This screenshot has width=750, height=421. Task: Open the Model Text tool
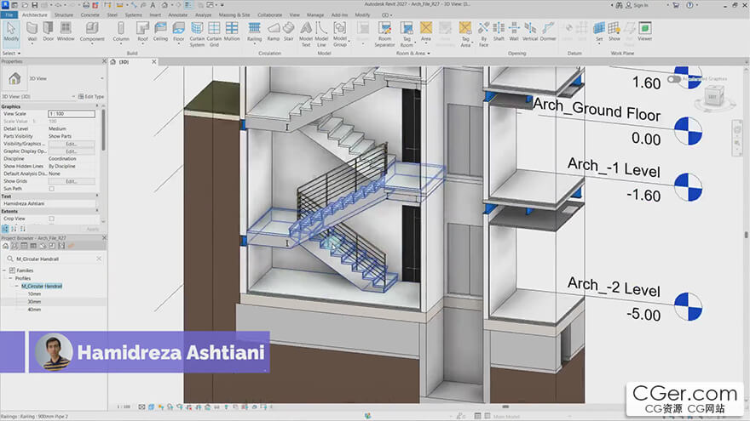click(x=306, y=34)
